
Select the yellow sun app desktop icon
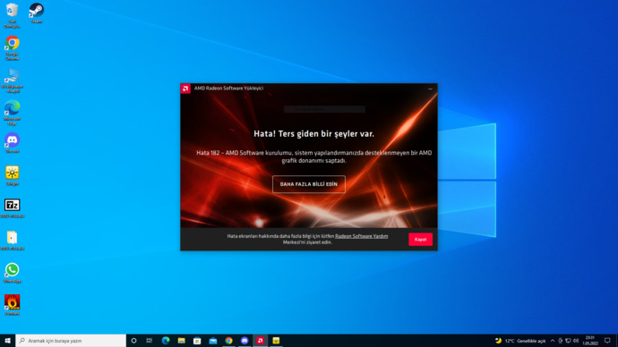13,175
